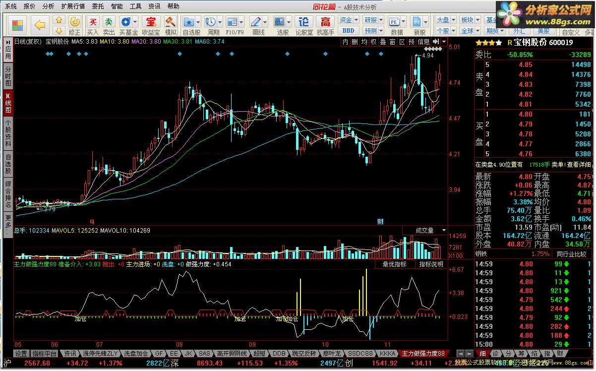Screen dimensions: 596x371
Task: Go back with the yellow left arrow
Action: pos(40,25)
